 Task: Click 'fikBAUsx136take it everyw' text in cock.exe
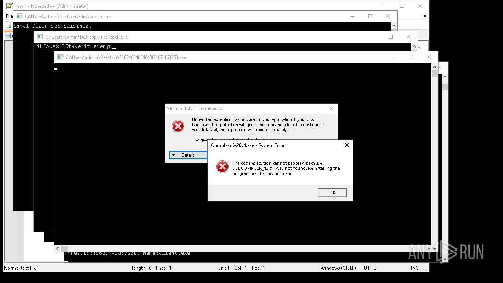[x=73, y=46]
